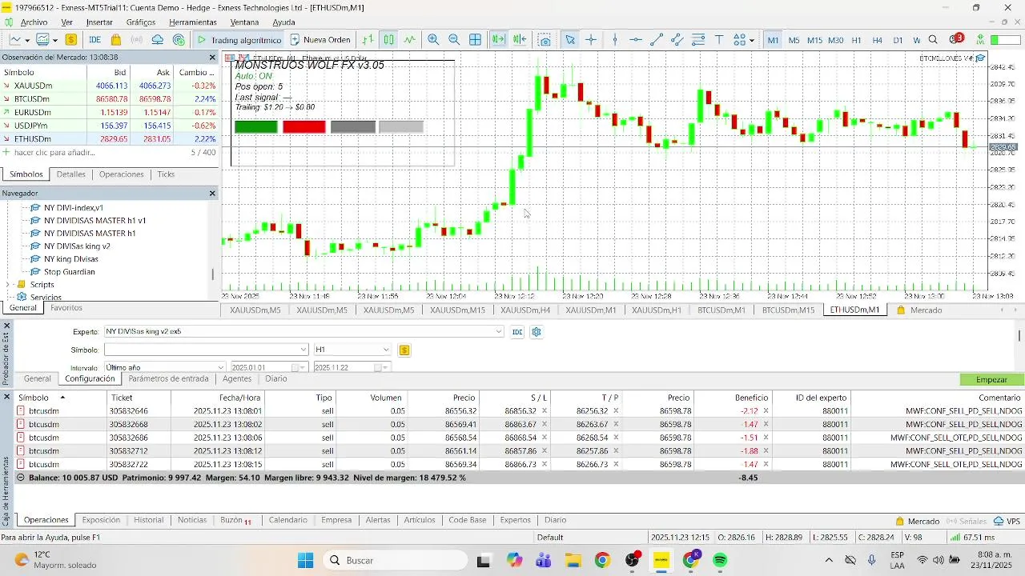Select the trendline drawing tool
This screenshot has height=576, width=1025.
click(x=657, y=39)
